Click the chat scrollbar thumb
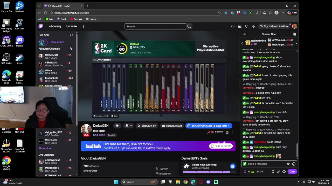Screen dimensions: 332x186 (x=297, y=150)
